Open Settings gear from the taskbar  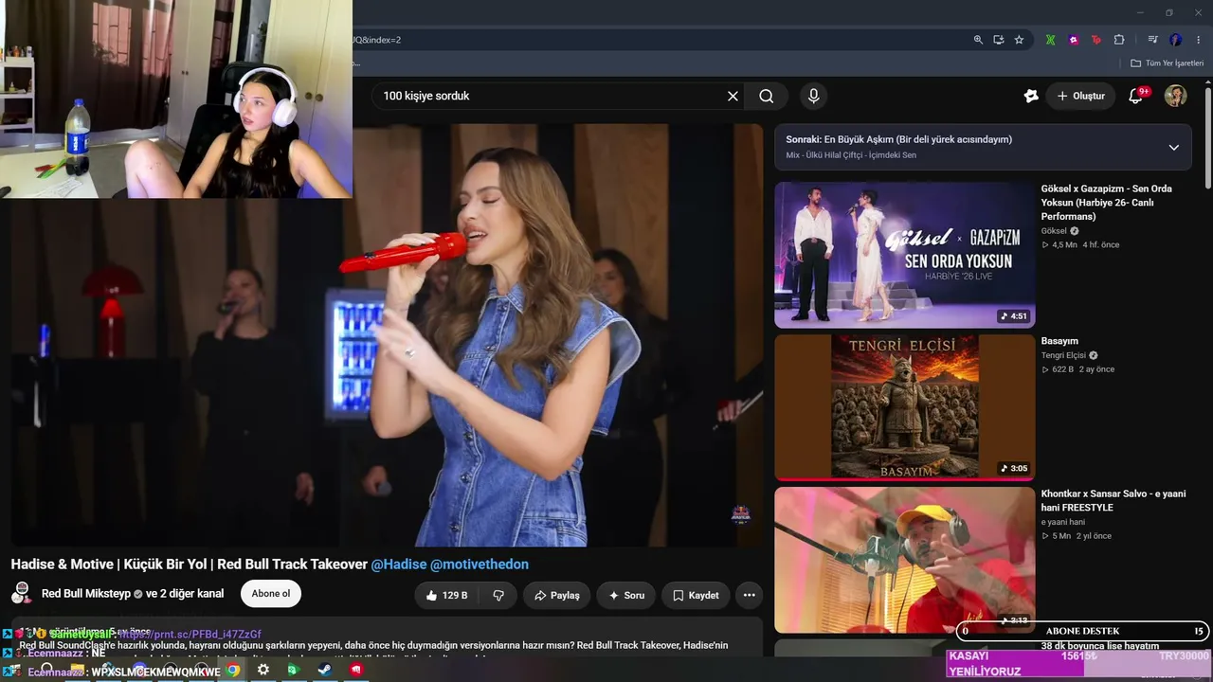coord(263,670)
